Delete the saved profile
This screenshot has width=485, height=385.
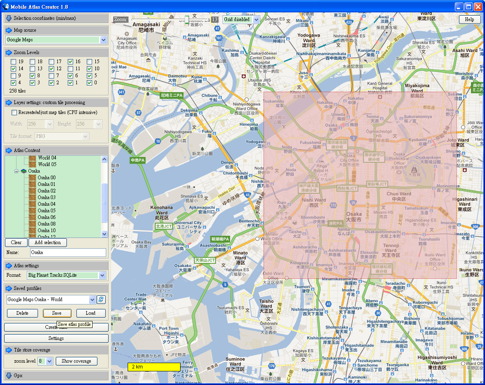point(22,313)
